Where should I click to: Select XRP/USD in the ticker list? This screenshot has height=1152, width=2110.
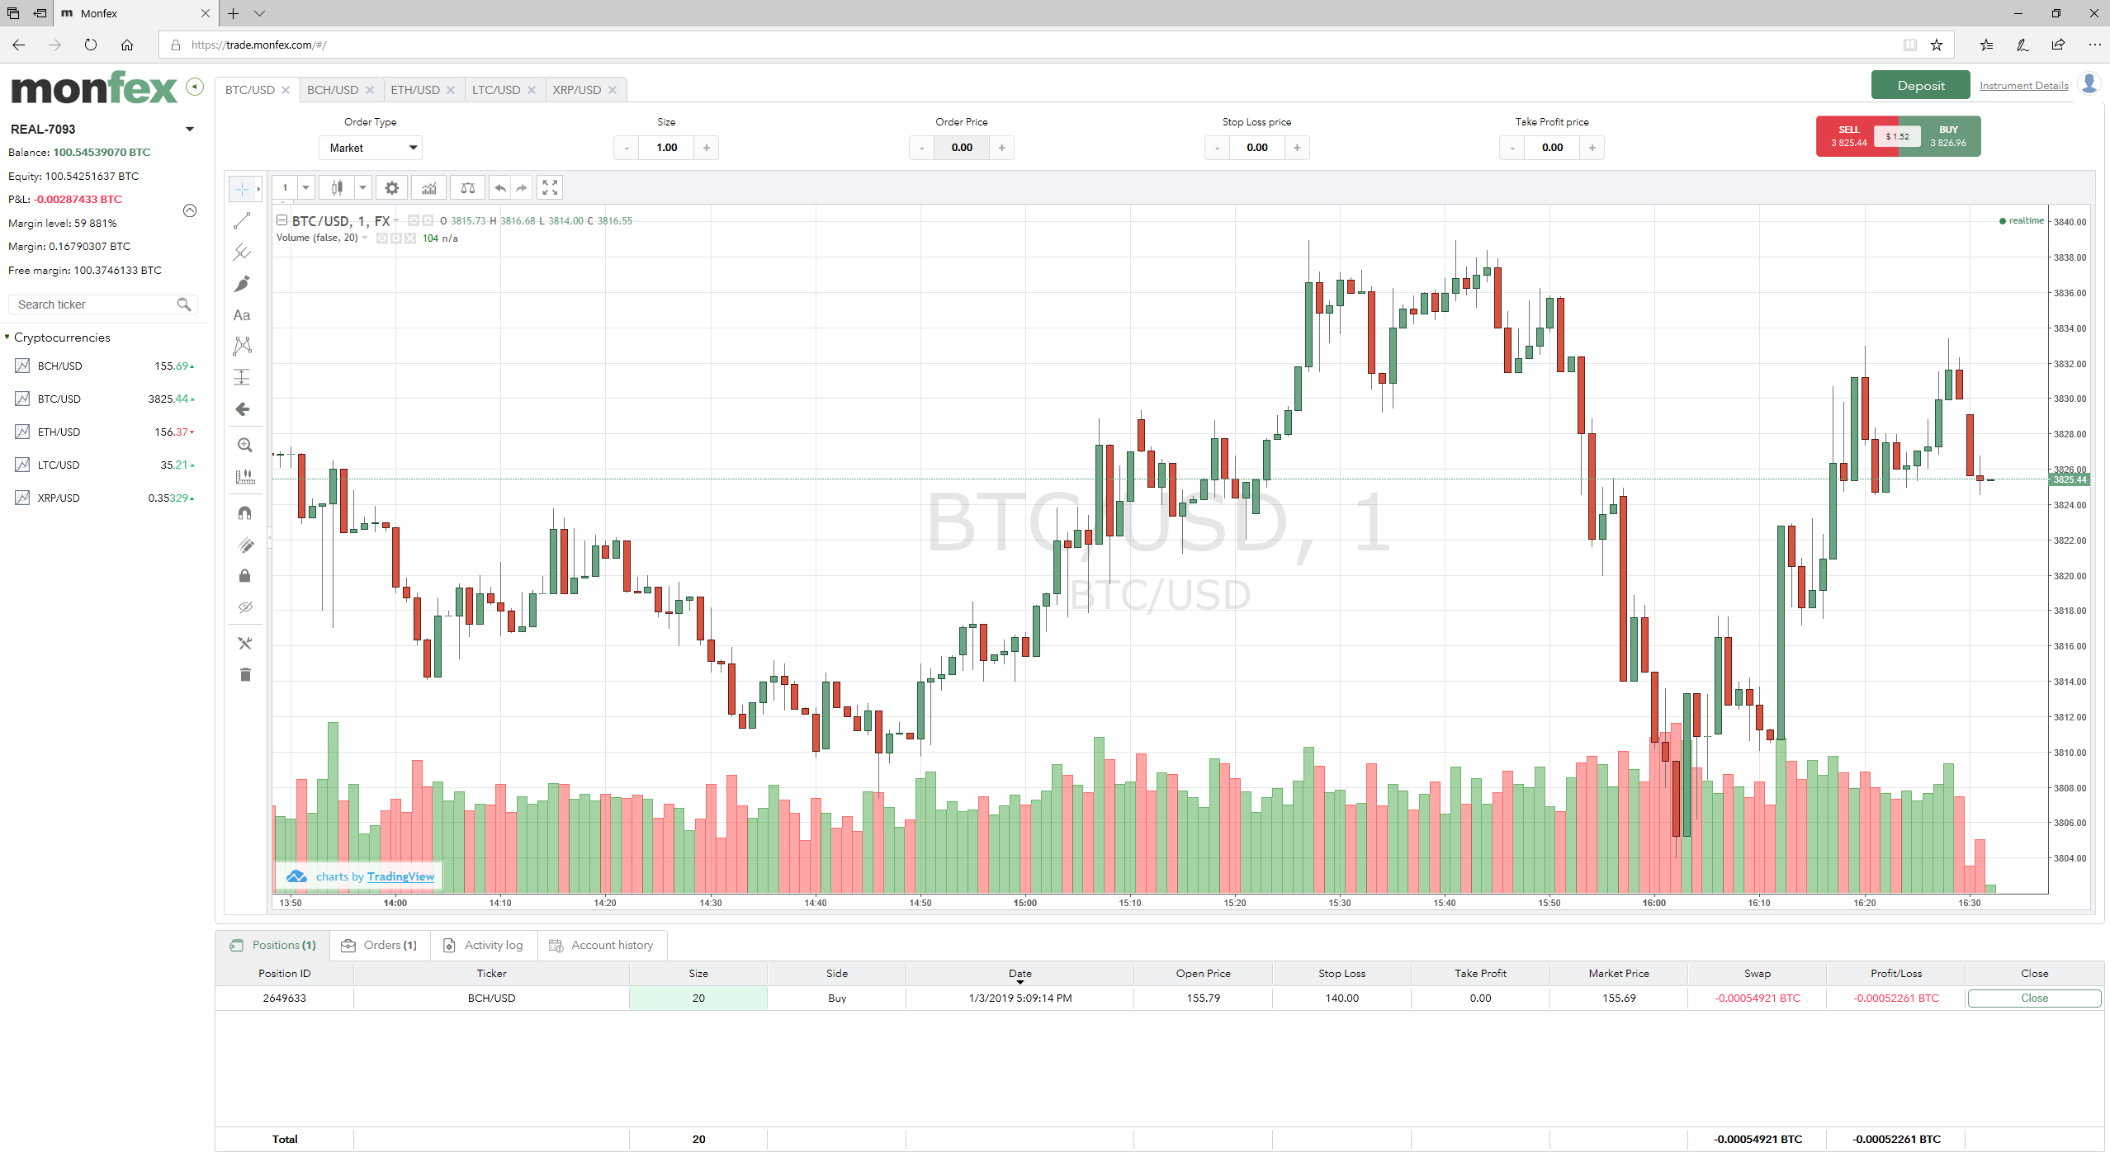103,498
